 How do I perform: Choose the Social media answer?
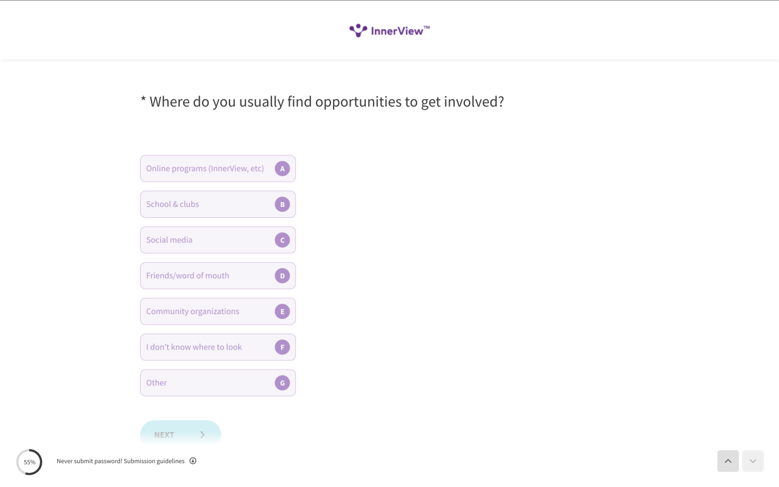(218, 240)
